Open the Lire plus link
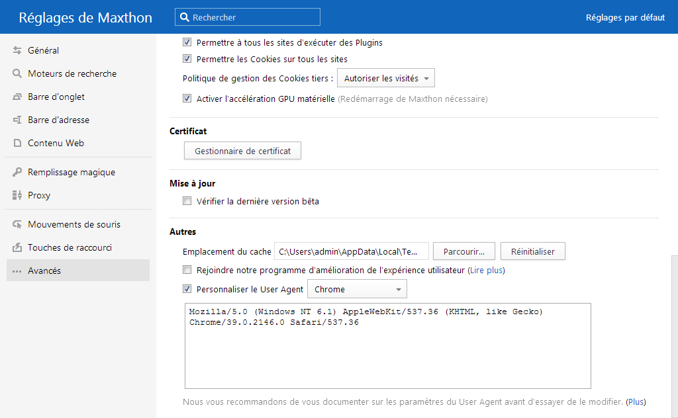The image size is (678, 418). coord(487,271)
